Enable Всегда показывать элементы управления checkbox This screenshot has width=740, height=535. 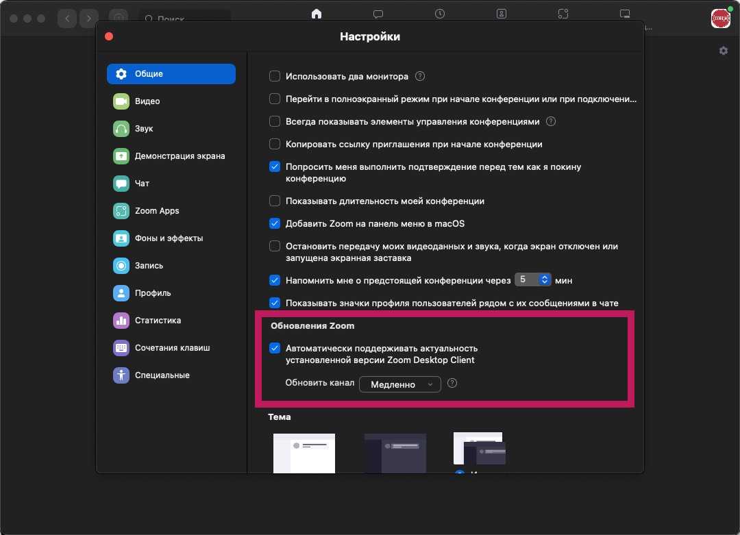275,121
